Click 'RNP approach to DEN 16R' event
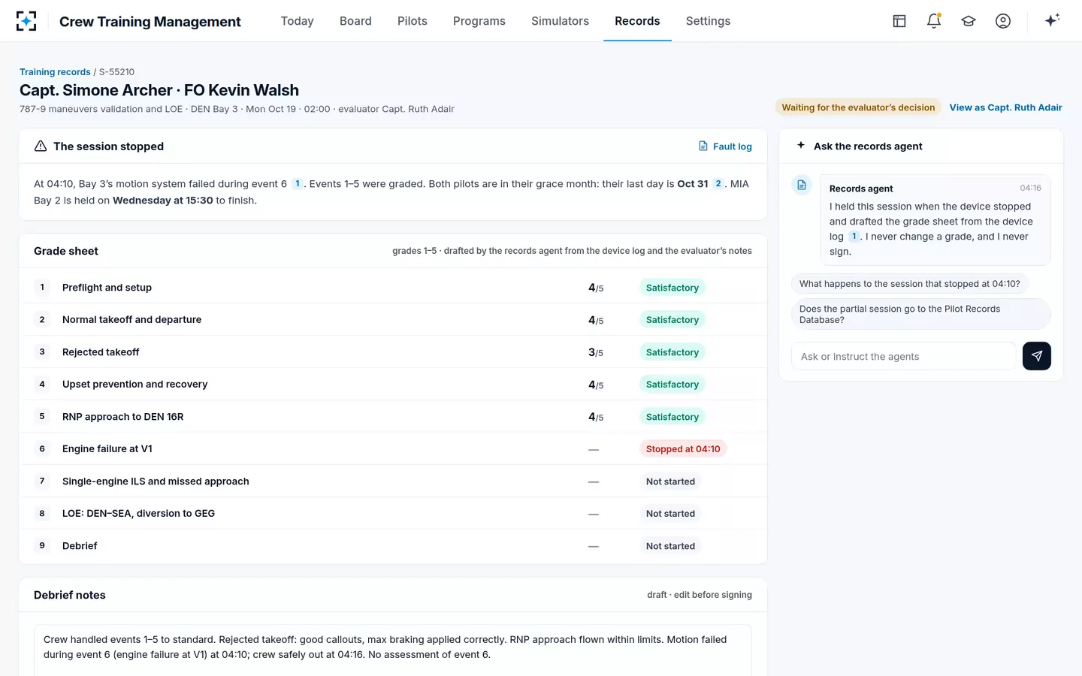1082x676 pixels. point(393,417)
